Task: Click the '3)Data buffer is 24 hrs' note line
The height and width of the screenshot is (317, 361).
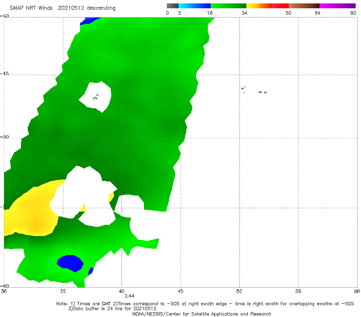Action: coord(112,309)
